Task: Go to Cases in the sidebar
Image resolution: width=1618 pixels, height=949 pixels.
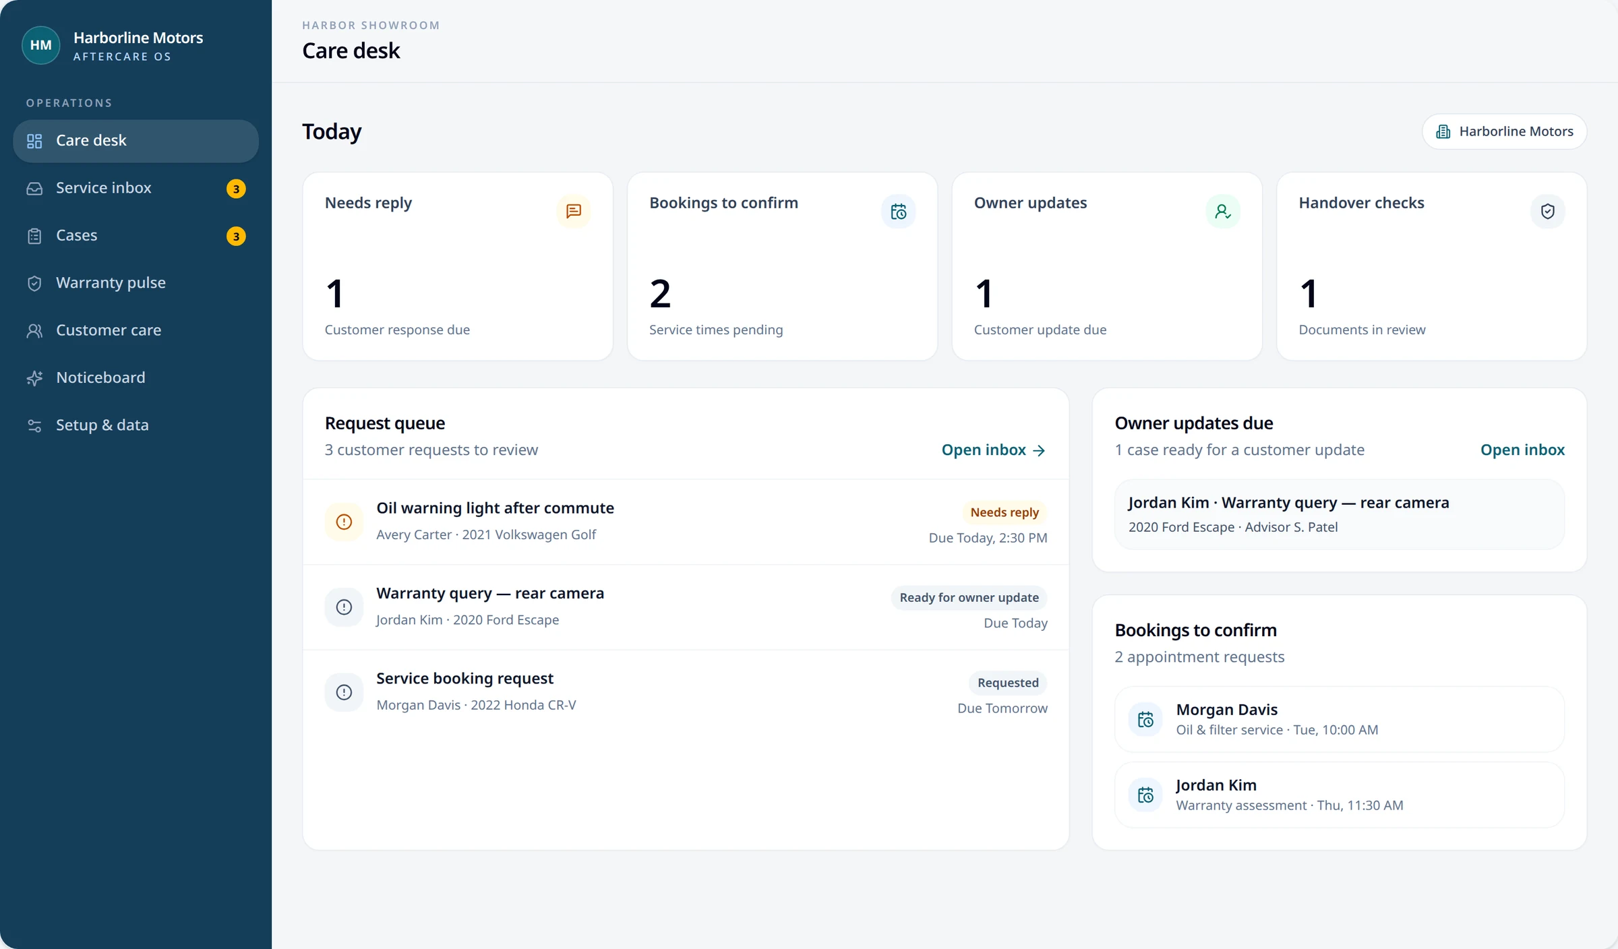Action: coord(136,236)
